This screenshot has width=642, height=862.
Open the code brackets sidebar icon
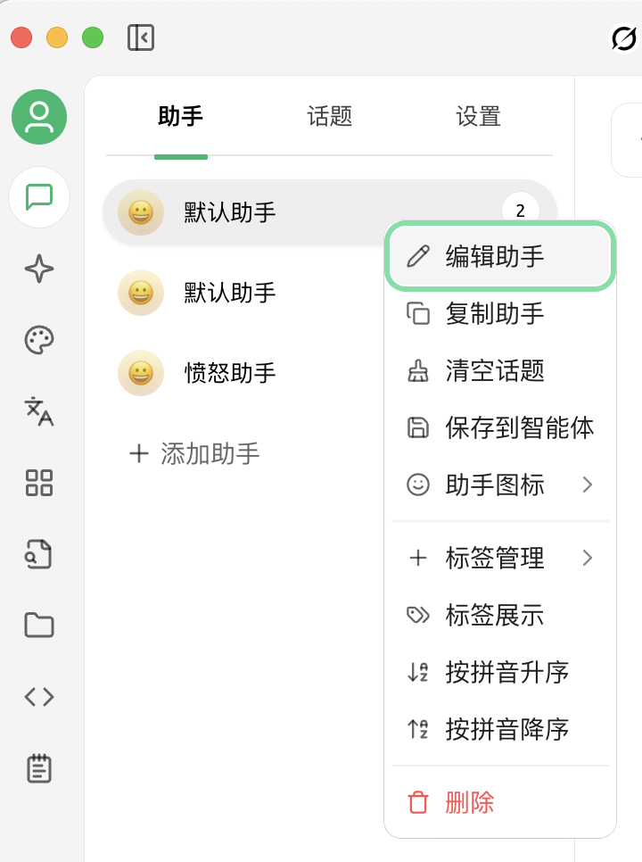click(x=39, y=697)
